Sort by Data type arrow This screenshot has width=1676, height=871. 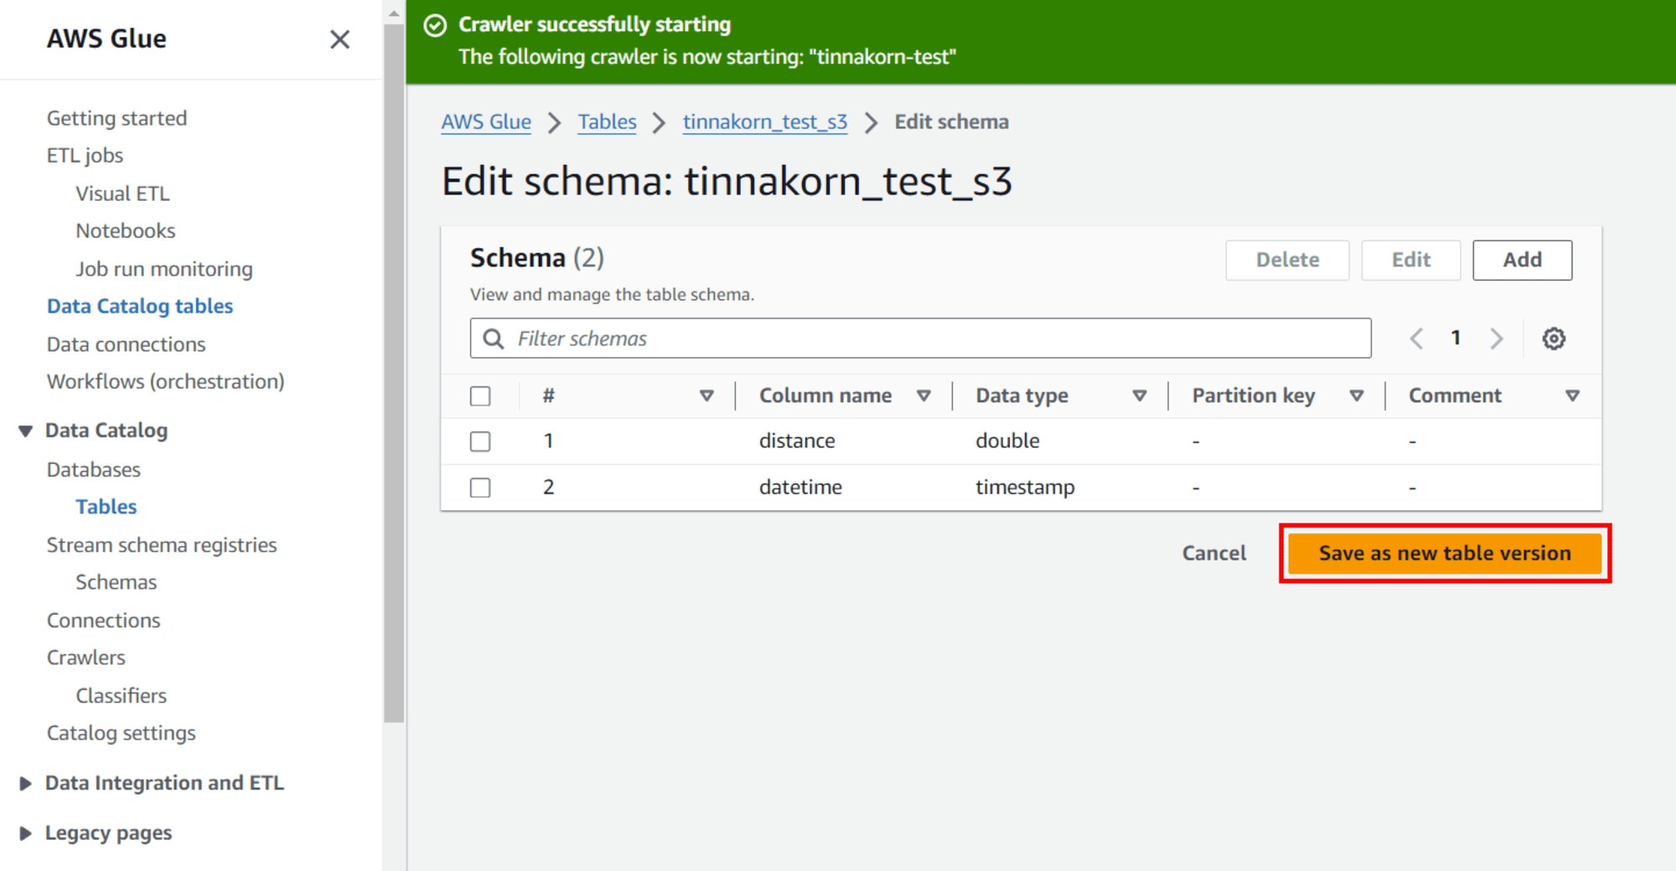tap(1140, 396)
